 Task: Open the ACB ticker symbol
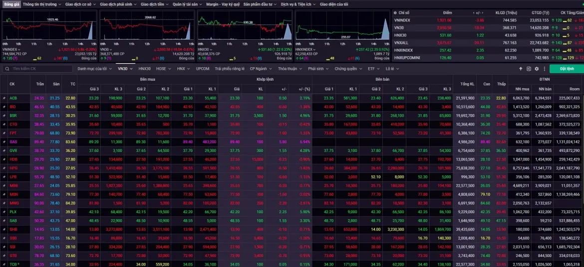point(13,98)
